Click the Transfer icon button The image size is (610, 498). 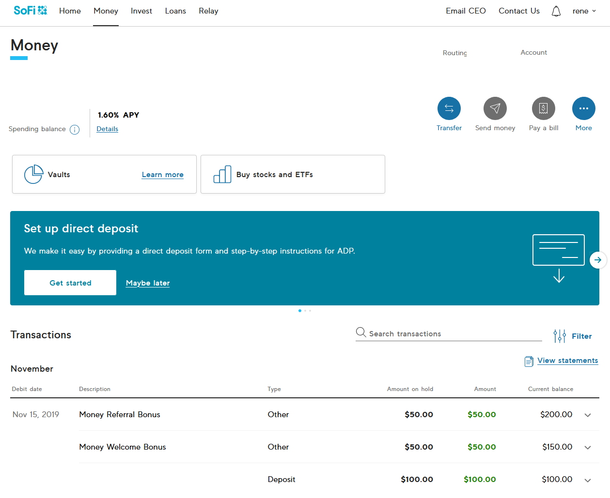(x=449, y=108)
